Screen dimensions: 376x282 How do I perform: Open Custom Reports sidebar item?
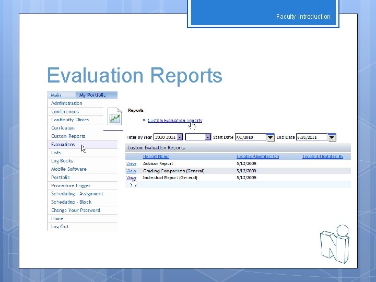(68, 136)
